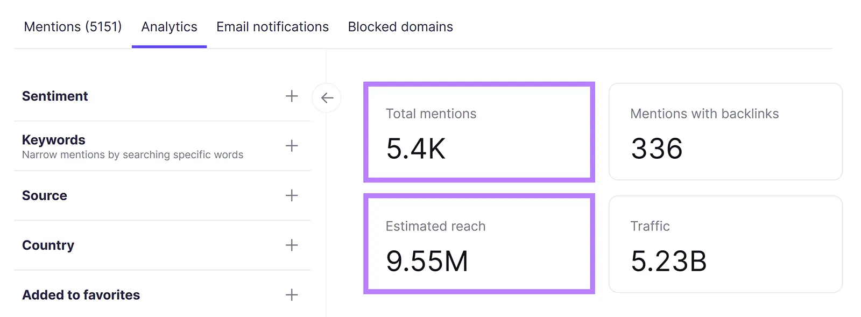Toggle the Sentiment filter open
Viewport: 861px width, 317px height.
point(55,96)
